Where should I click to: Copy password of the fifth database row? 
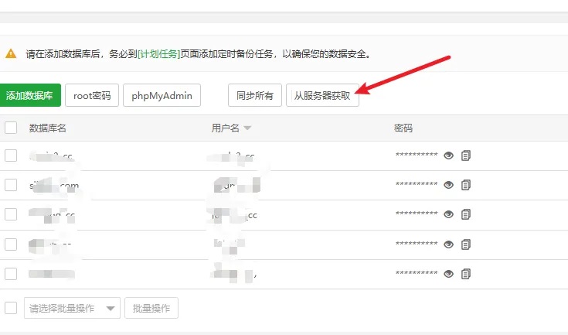click(465, 274)
